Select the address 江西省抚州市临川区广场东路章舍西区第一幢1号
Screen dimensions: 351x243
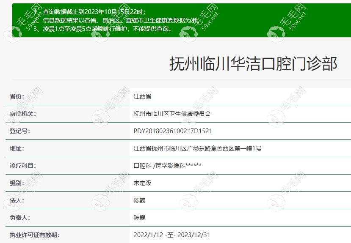point(197,148)
